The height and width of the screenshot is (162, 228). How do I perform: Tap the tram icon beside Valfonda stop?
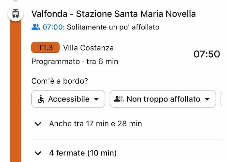click(x=16, y=14)
